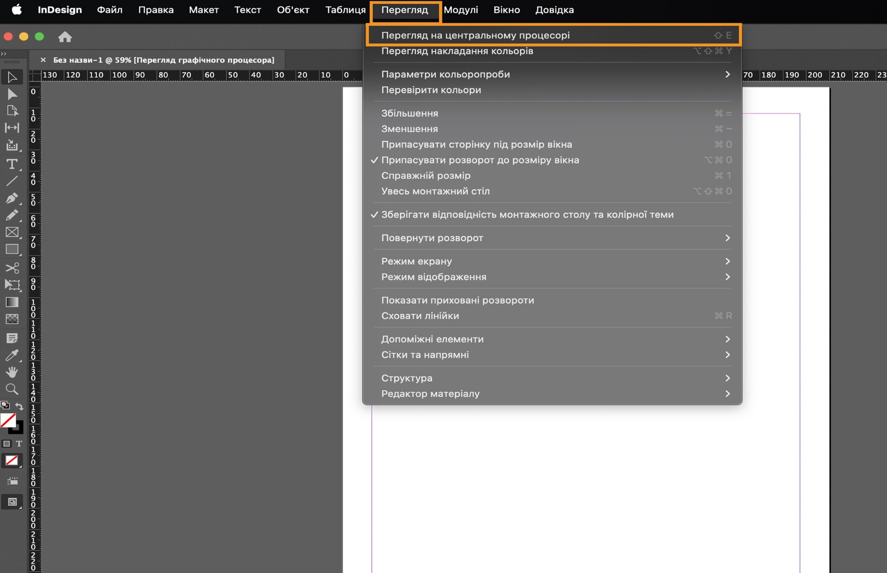Image resolution: width=887 pixels, height=573 pixels.
Task: Choose the Eyedropper tool
Action: (12, 355)
